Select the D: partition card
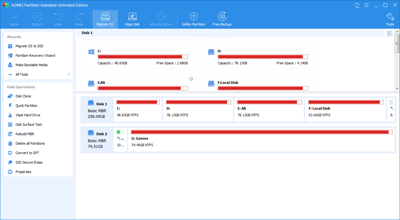 259,56
